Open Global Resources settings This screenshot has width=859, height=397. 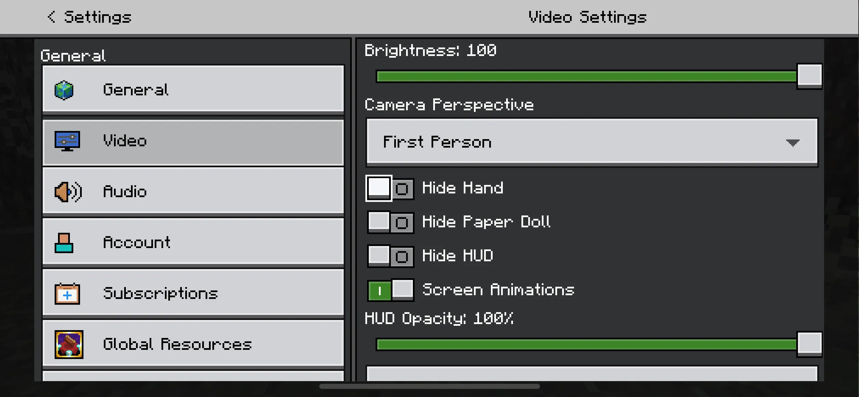[193, 344]
